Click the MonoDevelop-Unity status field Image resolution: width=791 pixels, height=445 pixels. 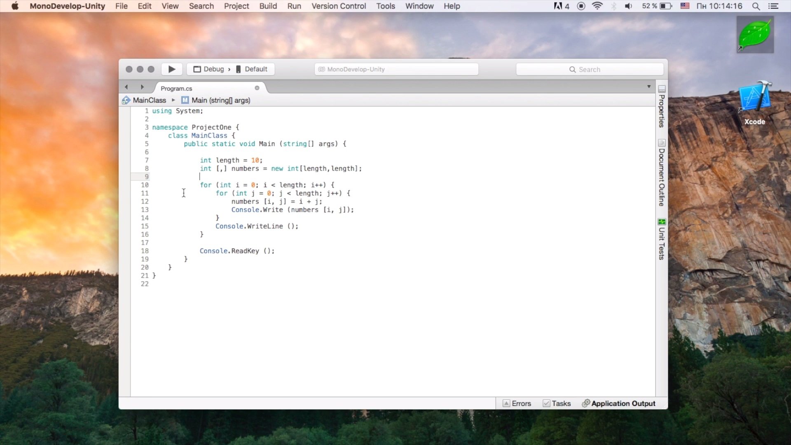point(396,69)
